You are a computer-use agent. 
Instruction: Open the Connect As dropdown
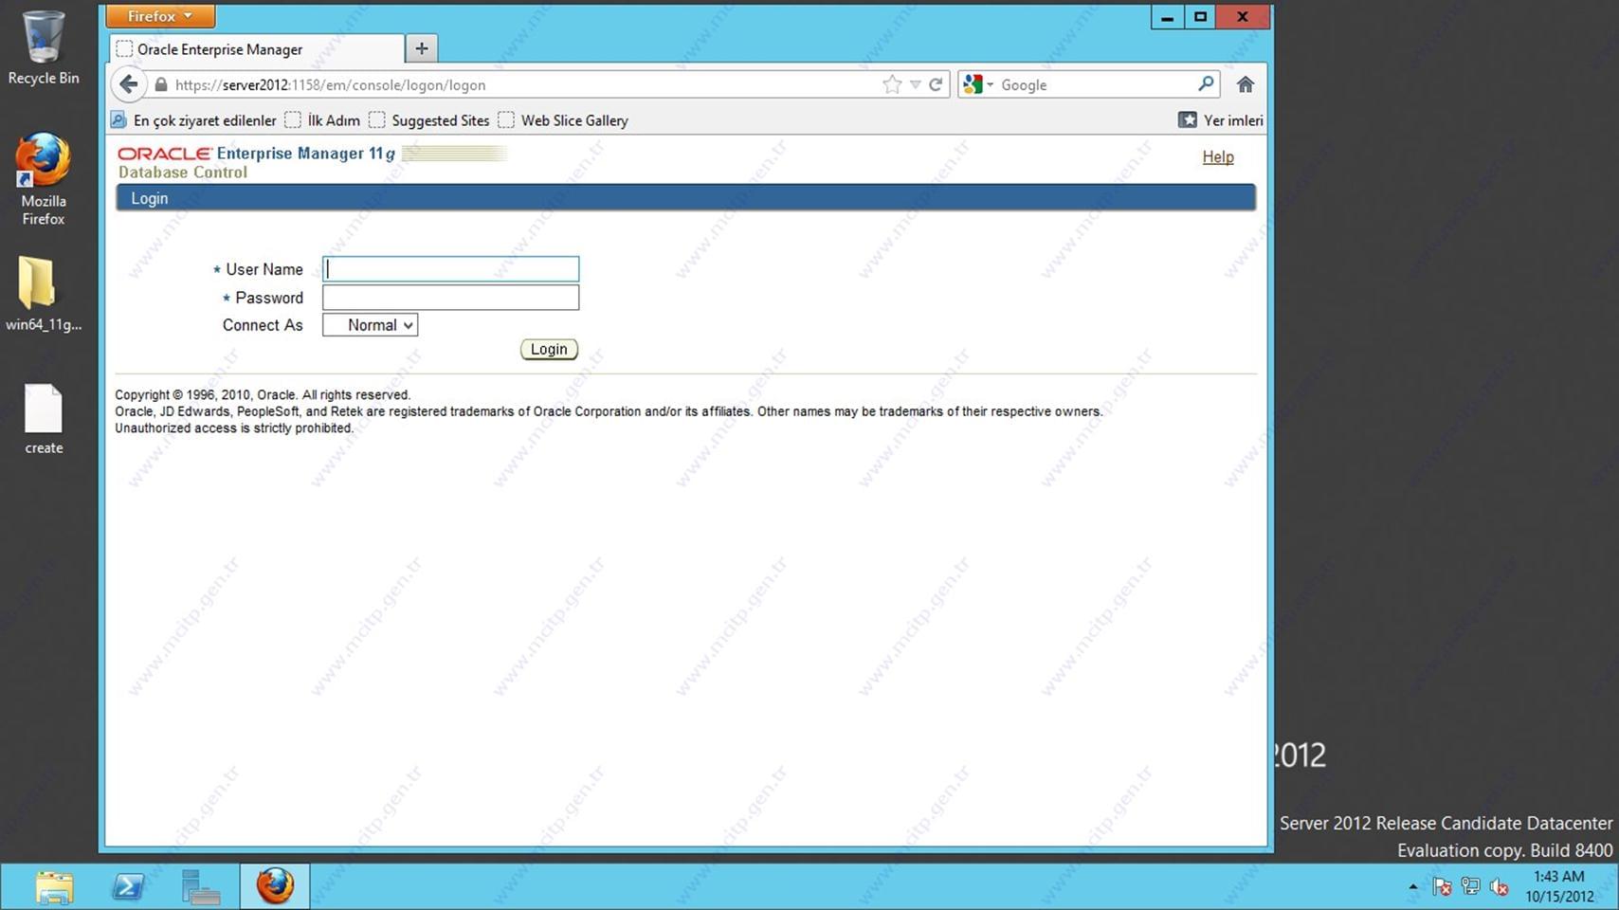click(x=370, y=325)
